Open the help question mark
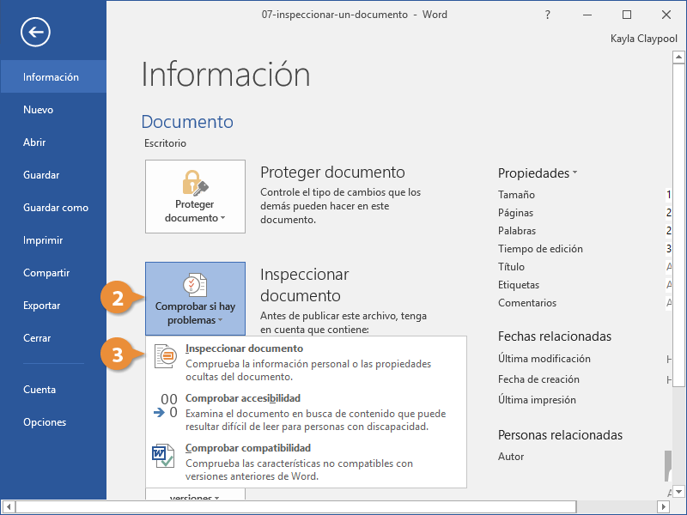This screenshot has height=515, width=687. pos(547,15)
